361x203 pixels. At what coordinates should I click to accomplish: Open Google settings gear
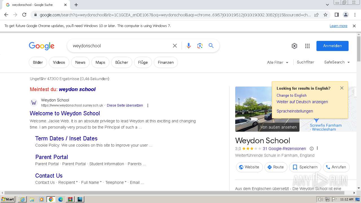coord(294,46)
